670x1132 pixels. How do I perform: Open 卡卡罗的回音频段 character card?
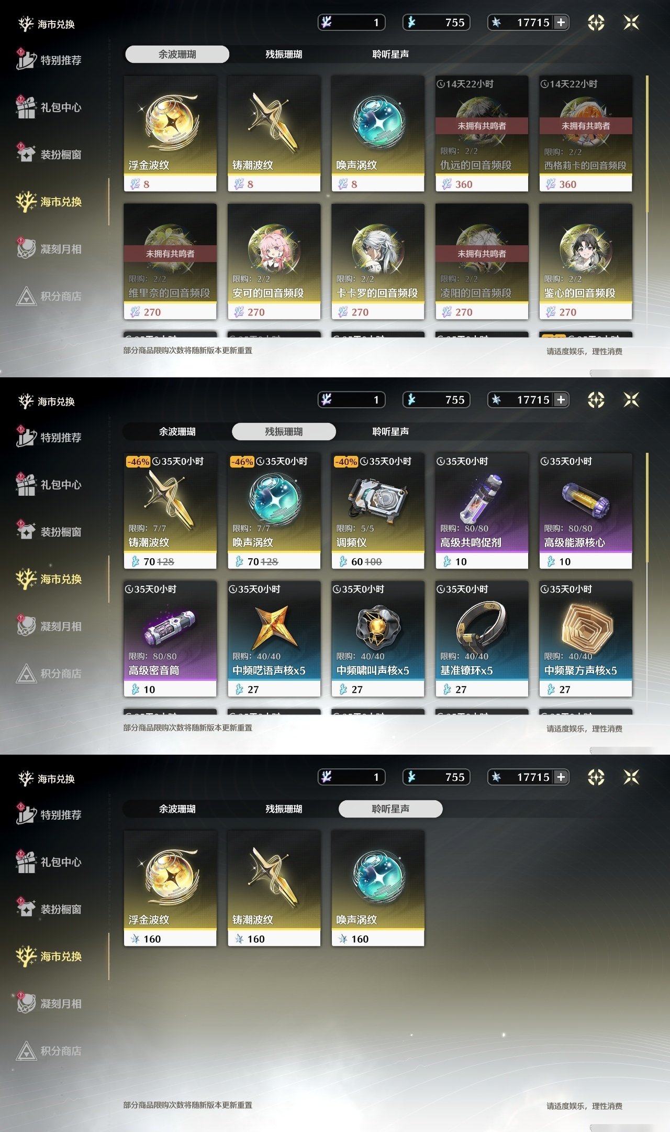pos(378,262)
